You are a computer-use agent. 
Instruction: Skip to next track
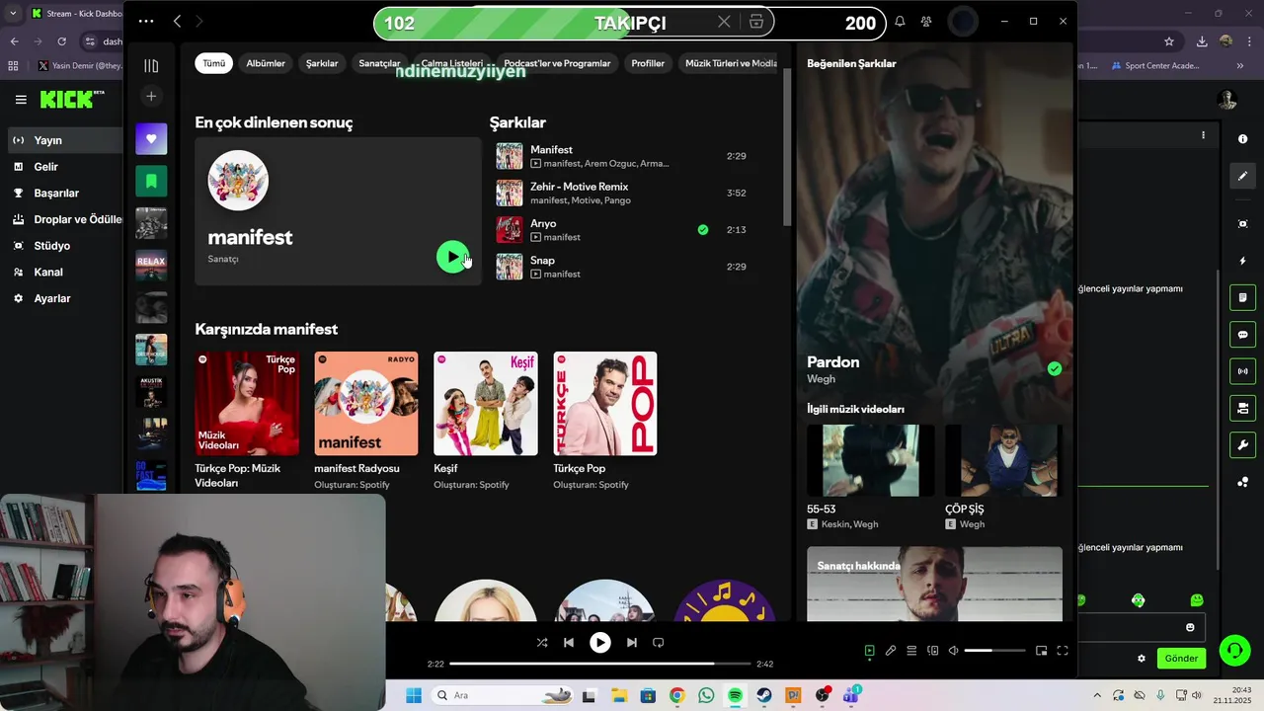[631, 642]
